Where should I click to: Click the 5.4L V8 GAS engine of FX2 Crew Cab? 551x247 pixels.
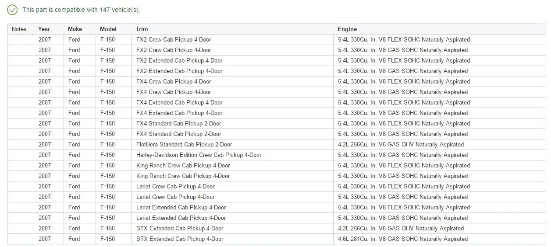tap(403, 50)
